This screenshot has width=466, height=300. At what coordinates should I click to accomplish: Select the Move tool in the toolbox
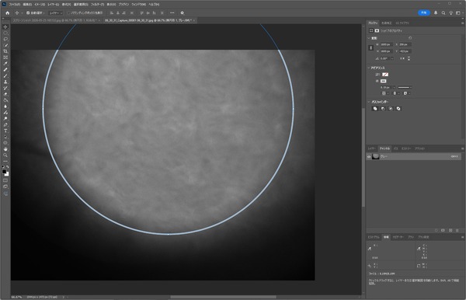pos(5,26)
